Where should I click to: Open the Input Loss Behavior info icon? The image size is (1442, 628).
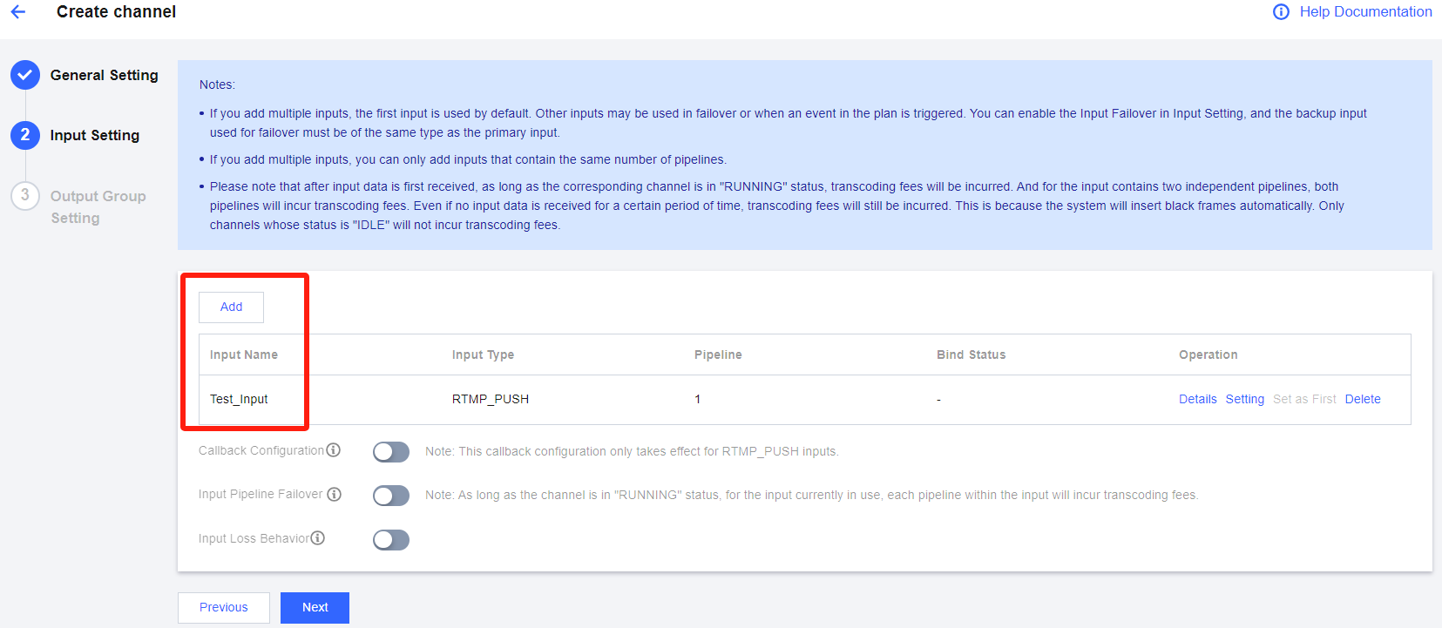(x=318, y=538)
